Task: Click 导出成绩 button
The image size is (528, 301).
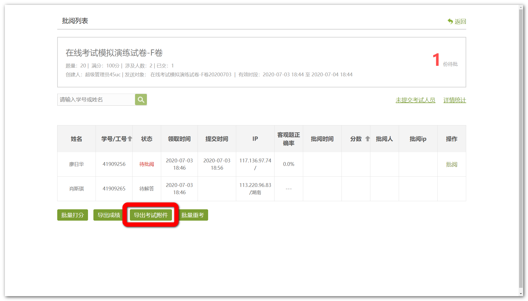Action: (109, 215)
